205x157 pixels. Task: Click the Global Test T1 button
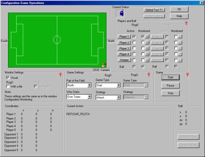coord(154,10)
